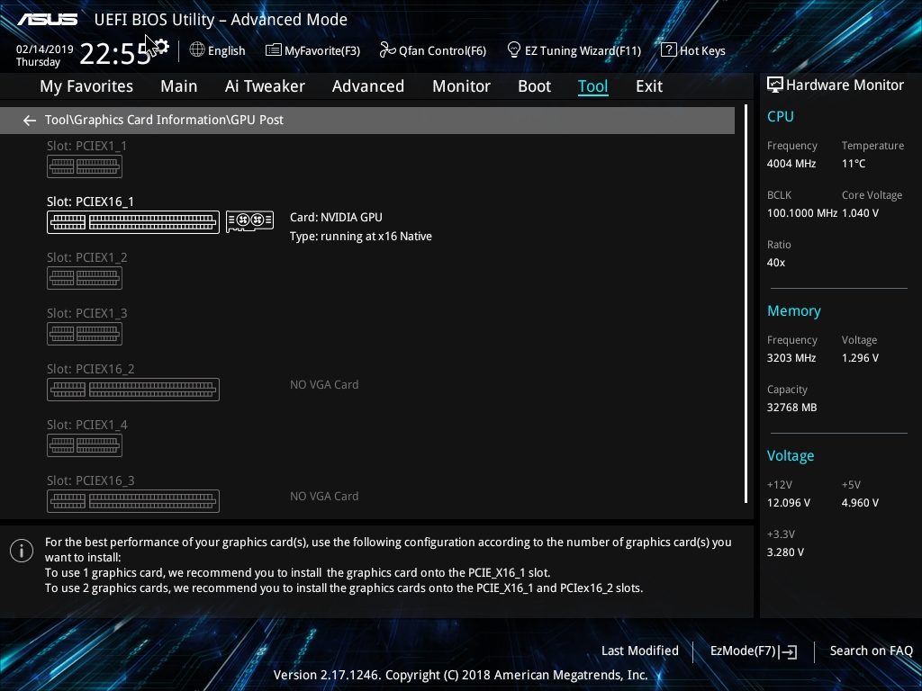Image resolution: width=922 pixels, height=691 pixels.
Task: Click CPU temperature value 11°C
Action: coord(854,164)
